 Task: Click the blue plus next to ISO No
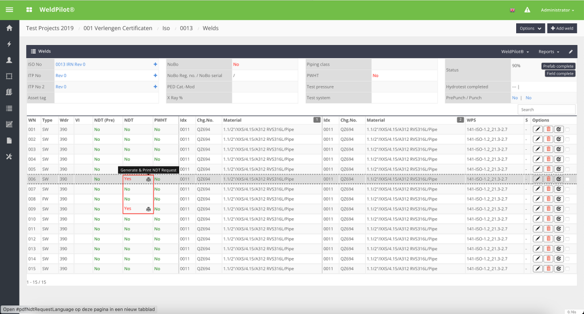coord(155,64)
